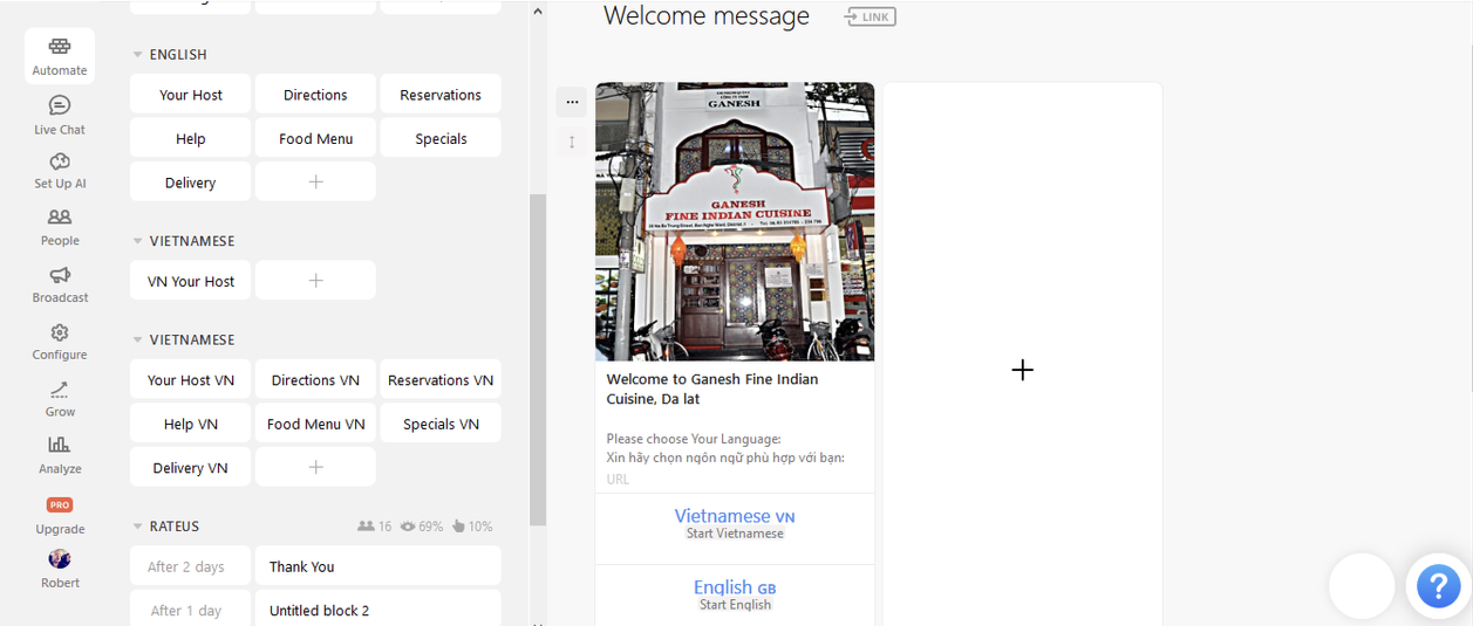Open the Food Menu VN block
This screenshot has width=1473, height=626.
point(315,423)
